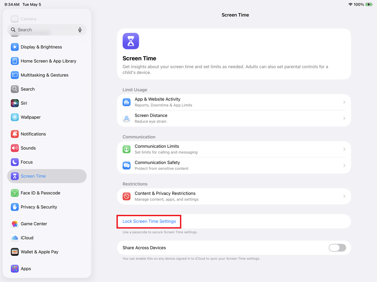This screenshot has height=282, width=377.
Task: Open Communication Safety row
Action: click(234, 166)
